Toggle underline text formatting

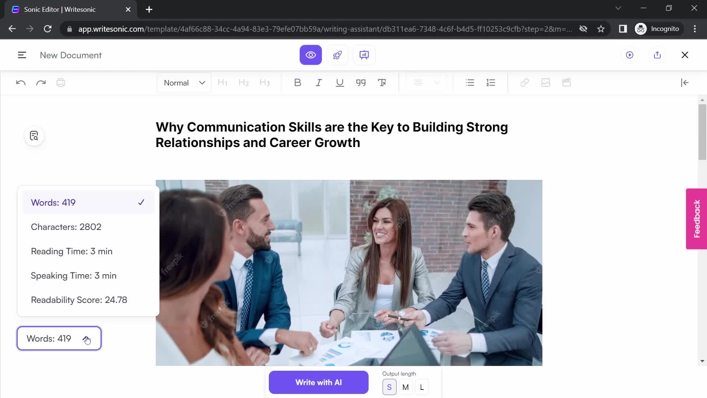tap(340, 83)
